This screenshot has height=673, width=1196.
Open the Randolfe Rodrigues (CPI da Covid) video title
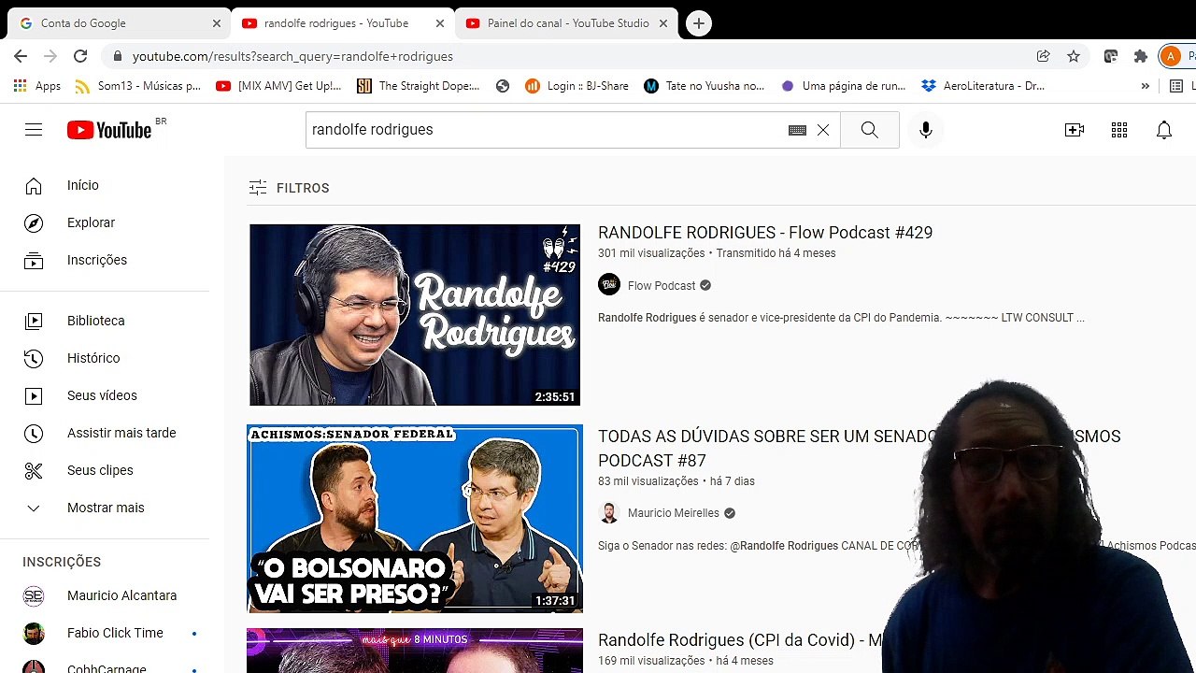point(740,640)
